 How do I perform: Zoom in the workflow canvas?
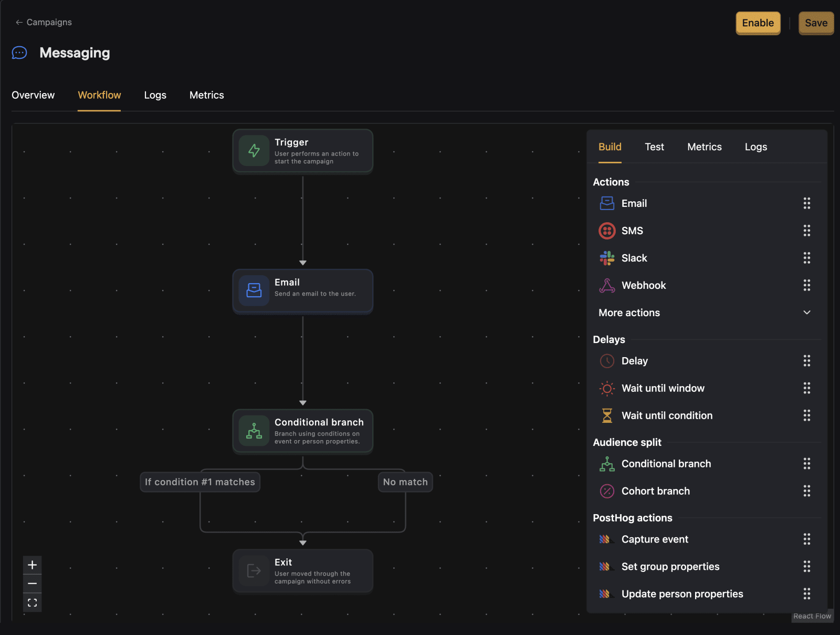pyautogui.click(x=32, y=565)
